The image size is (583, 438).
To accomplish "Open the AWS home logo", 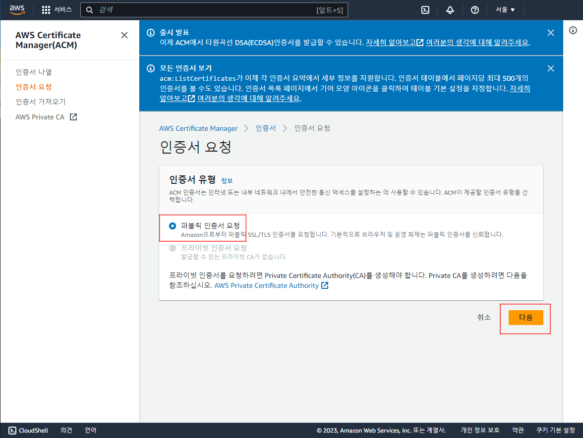I will tap(17, 9).
